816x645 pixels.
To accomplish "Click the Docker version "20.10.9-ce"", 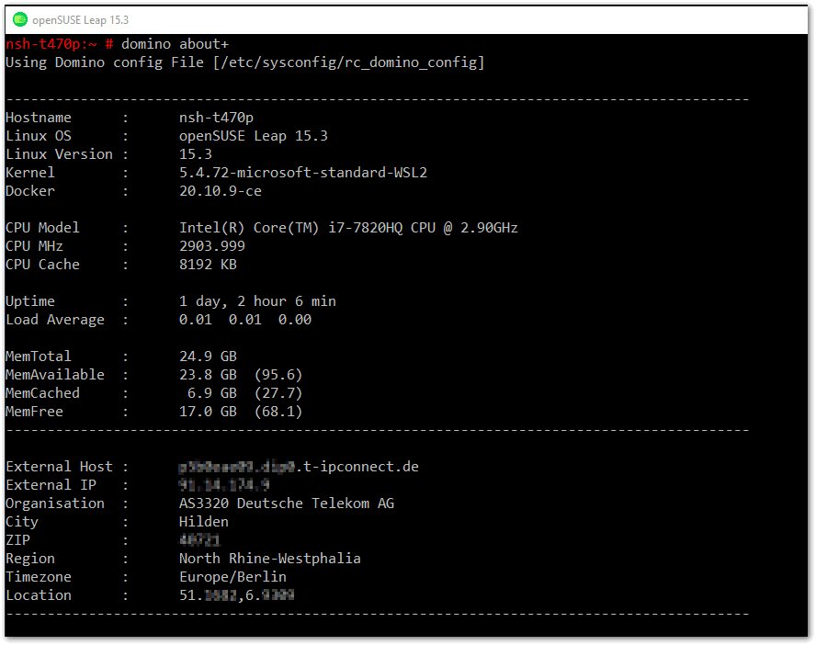I will pyautogui.click(x=221, y=191).
